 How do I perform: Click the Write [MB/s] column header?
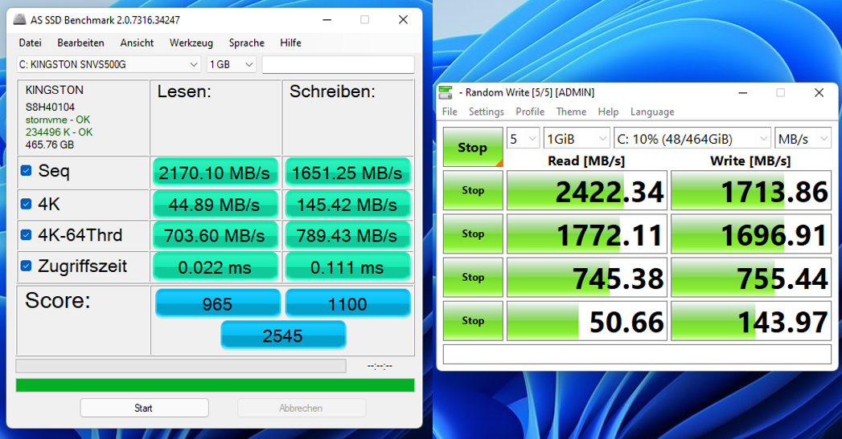coord(750,161)
